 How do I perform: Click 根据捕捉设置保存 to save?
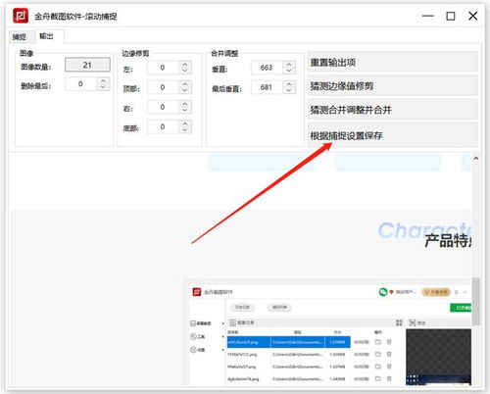(x=393, y=135)
